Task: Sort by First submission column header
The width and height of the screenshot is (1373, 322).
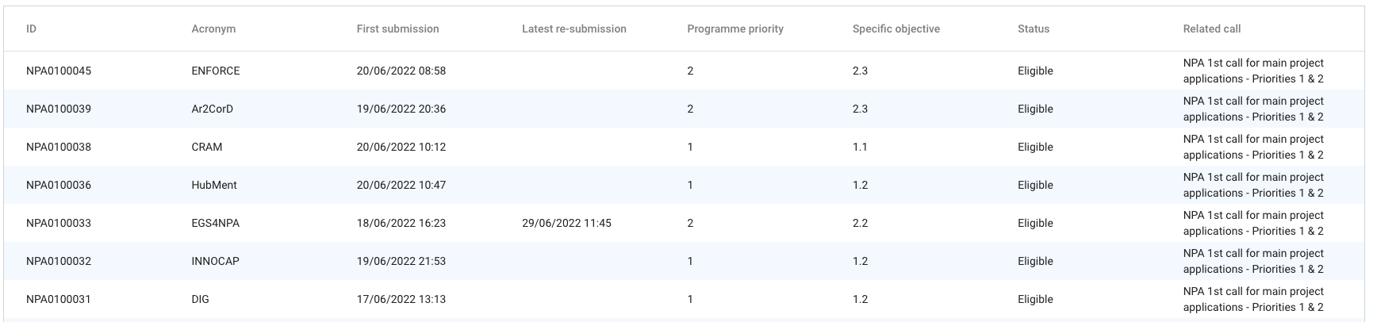Action: 397,29
